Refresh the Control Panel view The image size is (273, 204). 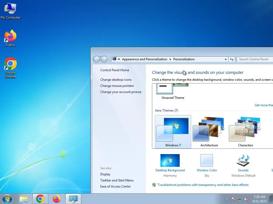click(232, 59)
